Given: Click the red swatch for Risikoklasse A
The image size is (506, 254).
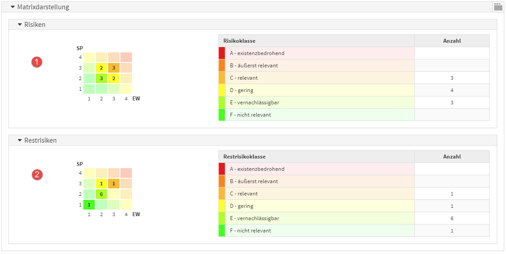Looking at the screenshot, I should (x=222, y=53).
